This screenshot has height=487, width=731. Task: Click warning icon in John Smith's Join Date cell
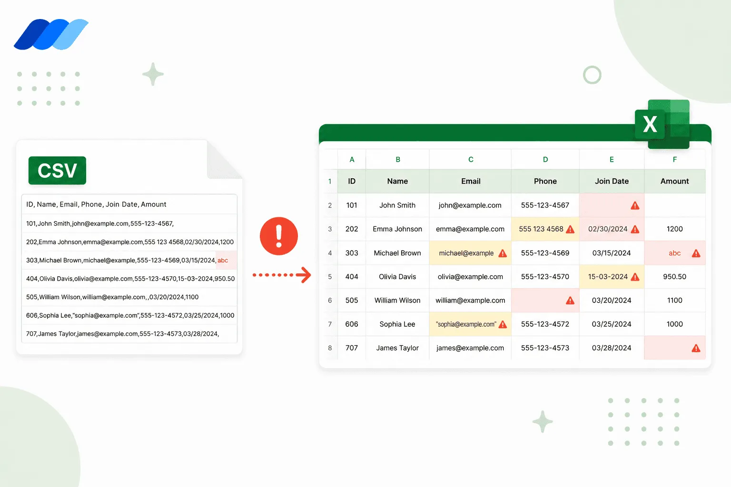[635, 205]
